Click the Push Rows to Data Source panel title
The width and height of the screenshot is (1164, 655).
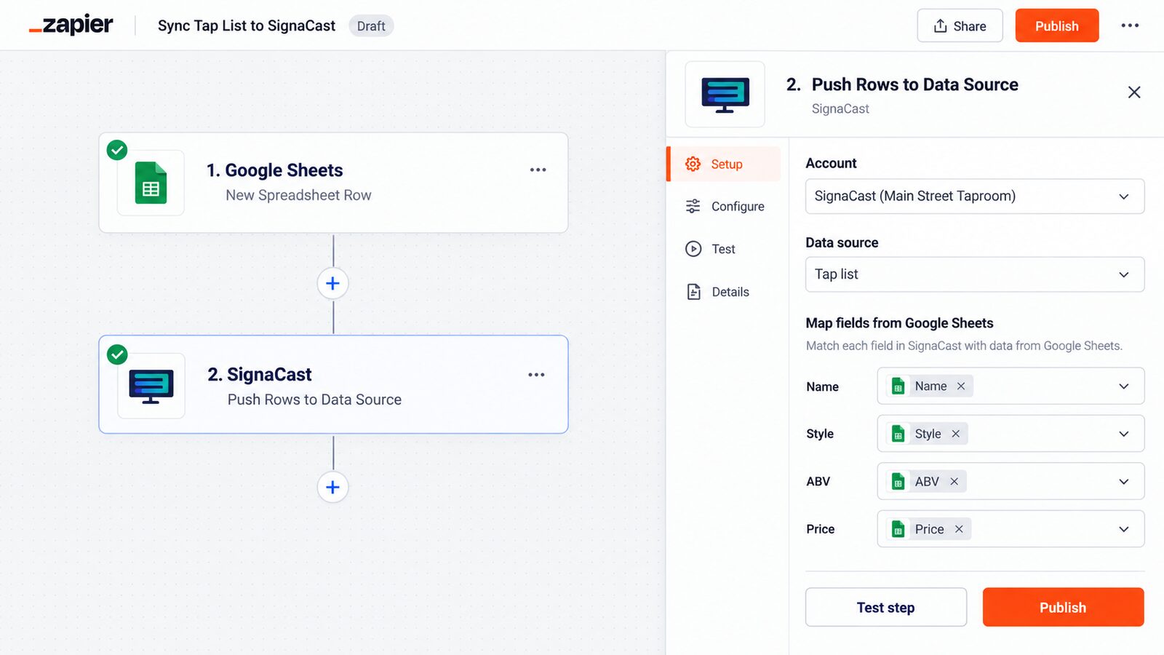(x=914, y=84)
